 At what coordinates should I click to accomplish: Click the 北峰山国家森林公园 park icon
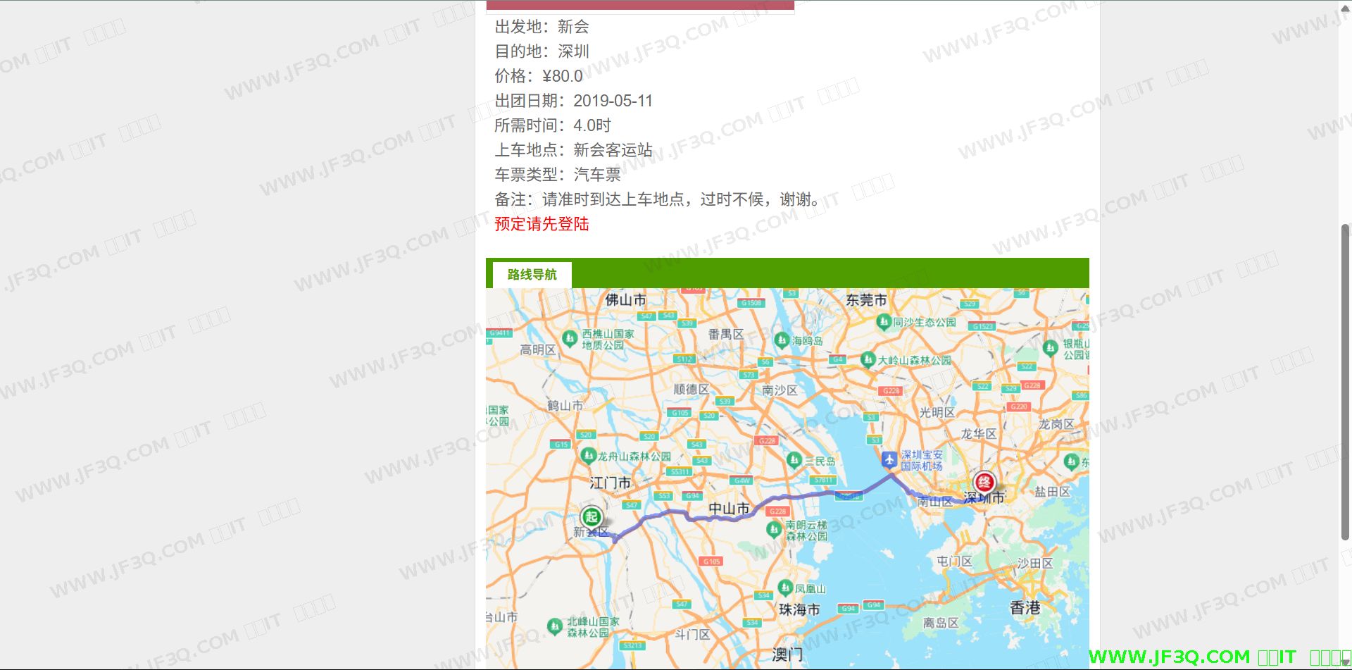click(x=556, y=626)
